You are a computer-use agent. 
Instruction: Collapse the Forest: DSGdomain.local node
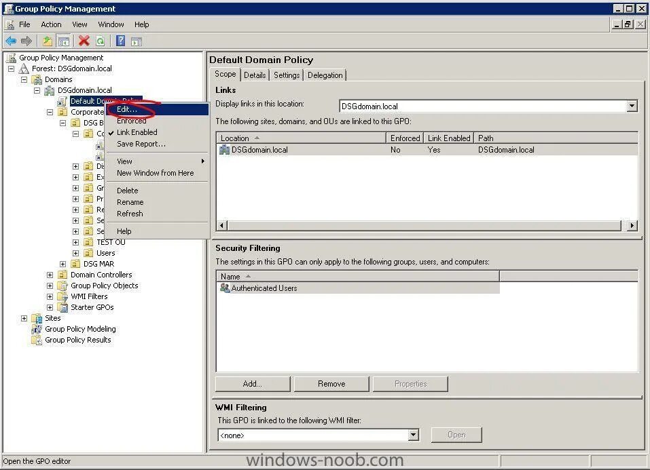point(11,68)
